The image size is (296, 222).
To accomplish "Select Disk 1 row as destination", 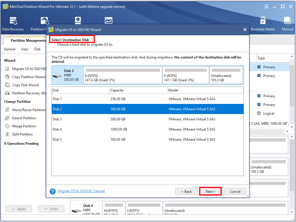I will pyautogui.click(x=148, y=99).
